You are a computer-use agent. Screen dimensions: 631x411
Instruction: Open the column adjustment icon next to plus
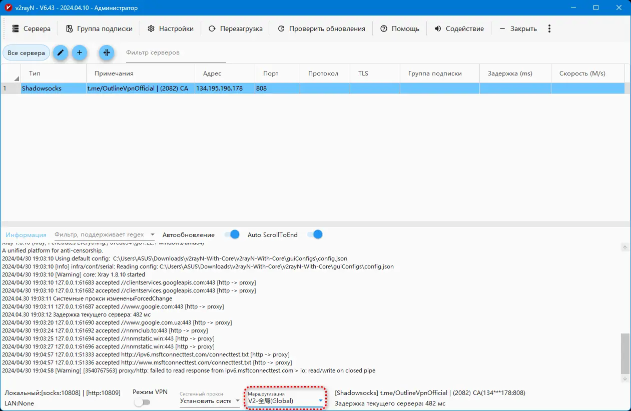[106, 52]
